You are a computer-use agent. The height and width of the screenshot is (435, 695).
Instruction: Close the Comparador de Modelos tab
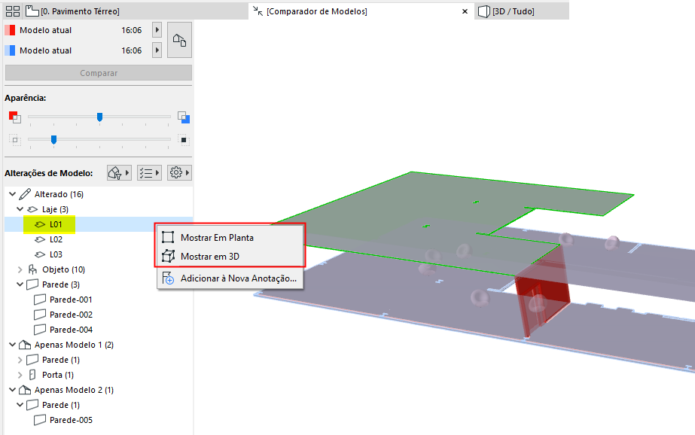coord(465,11)
